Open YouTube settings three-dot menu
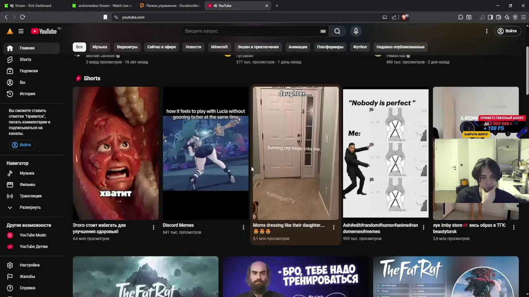 click(486, 31)
